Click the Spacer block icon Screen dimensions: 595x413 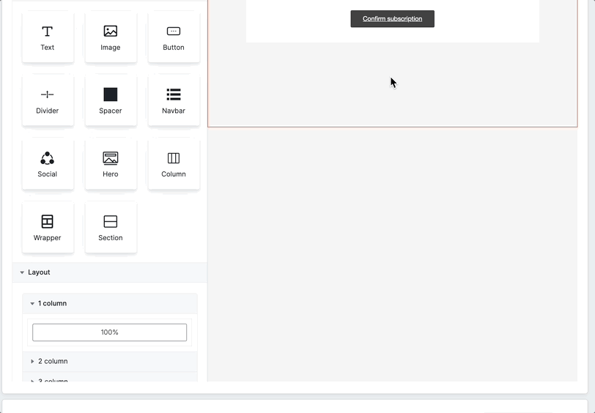pyautogui.click(x=111, y=94)
